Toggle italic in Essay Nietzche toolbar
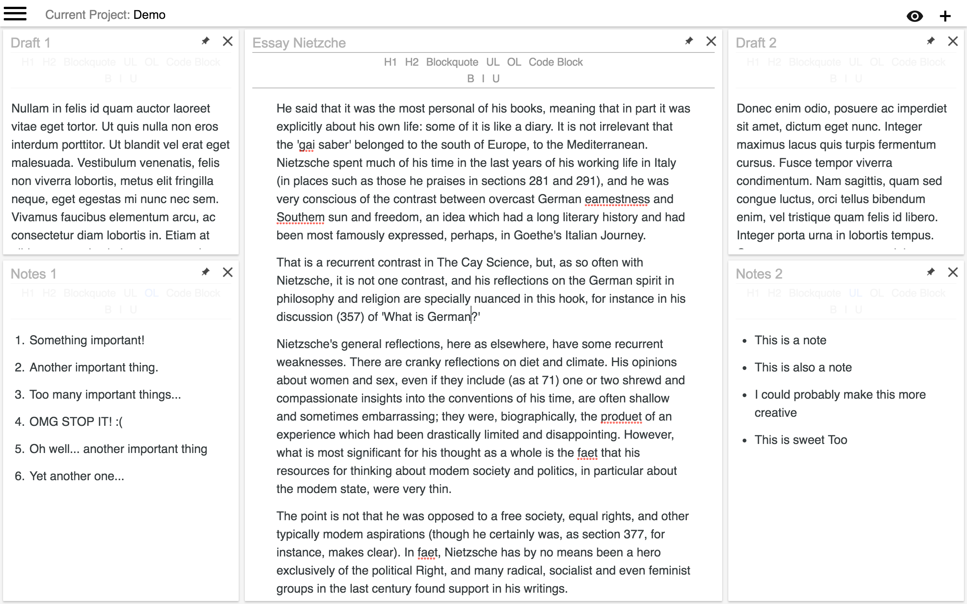The image size is (967, 604). 483,79
